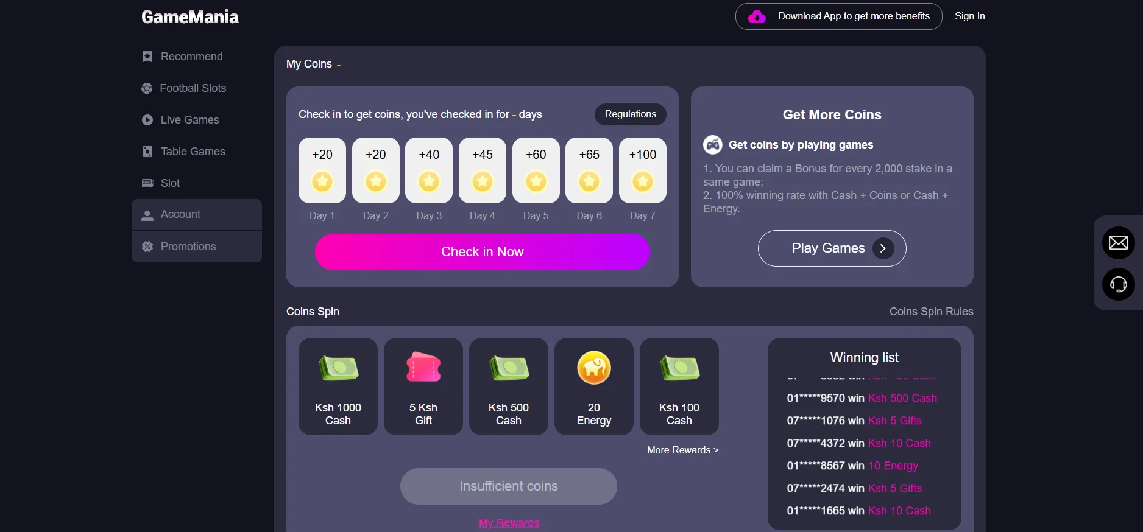Click 01*****1665 win Ksh 10 Cash row
Viewport: 1143px width, 532px height.
pyautogui.click(x=859, y=511)
